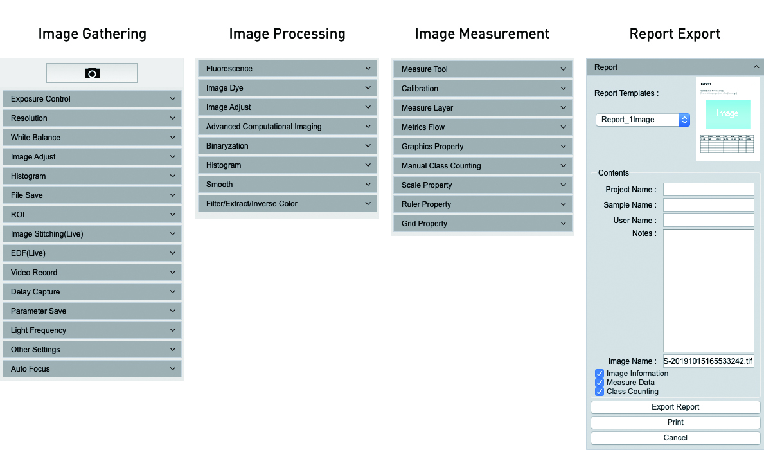Expand the White Balance panel
This screenshot has width=764, height=450.
(x=92, y=138)
